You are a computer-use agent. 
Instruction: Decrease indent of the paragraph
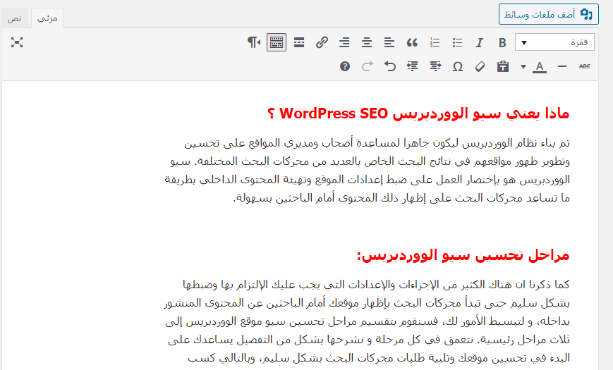(x=435, y=66)
